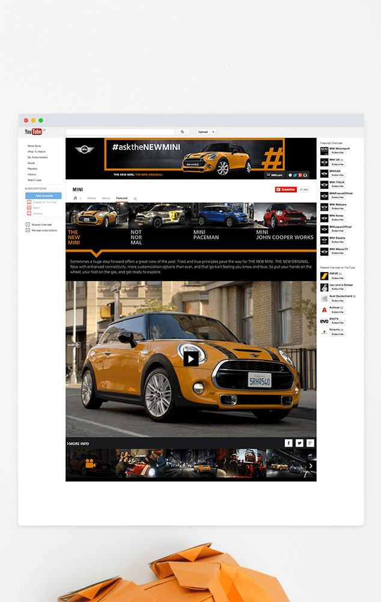
Task: Subscribe to MINI ITALIA channel
Action: (x=337, y=186)
